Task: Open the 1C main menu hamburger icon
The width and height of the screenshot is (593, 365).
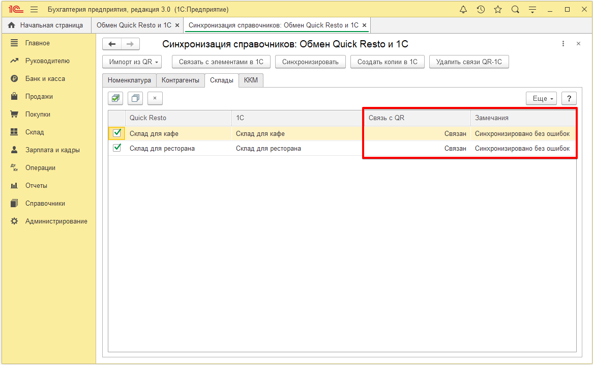Action: click(34, 10)
